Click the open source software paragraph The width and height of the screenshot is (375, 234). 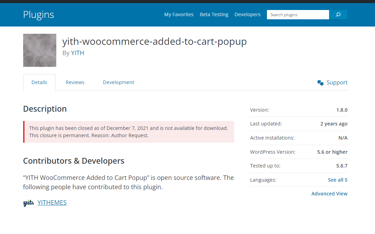(x=128, y=182)
